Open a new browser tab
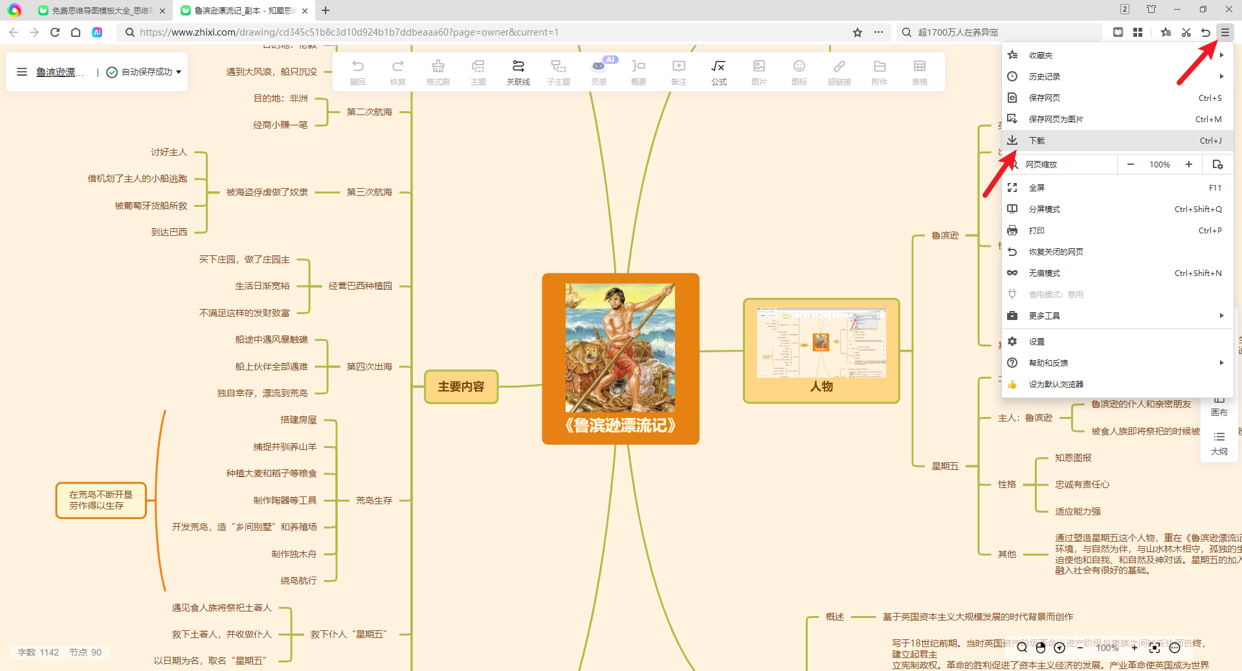The image size is (1242, 671). [x=326, y=10]
